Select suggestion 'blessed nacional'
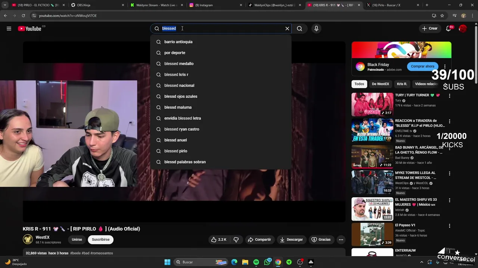Viewport: 478px width, 268px height. tap(221, 86)
